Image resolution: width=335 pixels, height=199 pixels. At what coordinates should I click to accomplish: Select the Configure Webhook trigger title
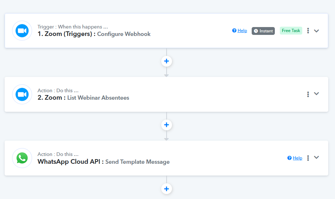tap(124, 34)
